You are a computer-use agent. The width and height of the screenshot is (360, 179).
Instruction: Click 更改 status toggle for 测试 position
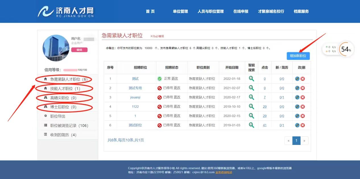(174, 79)
